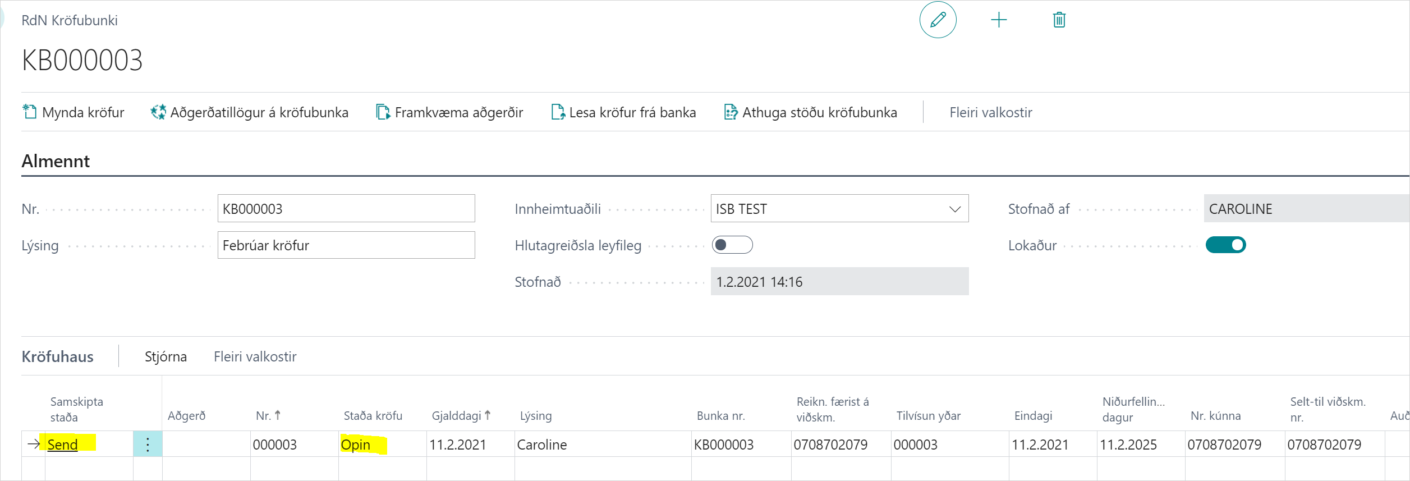Open the row's three-dot options menu
The width and height of the screenshot is (1410, 481).
point(148,445)
